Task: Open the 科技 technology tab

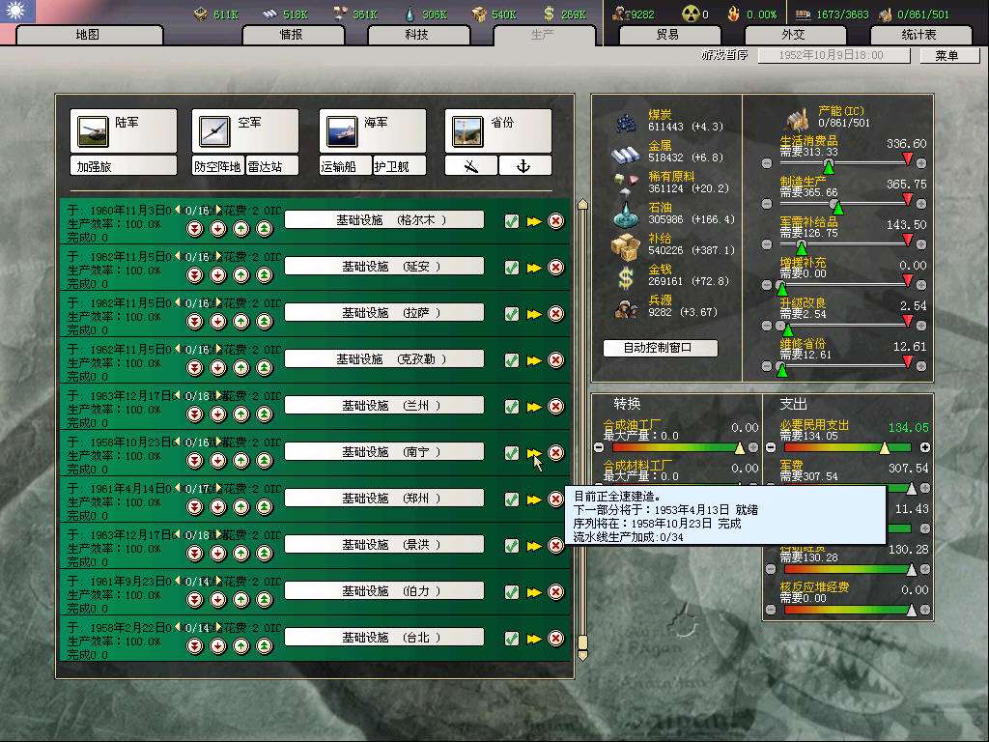Action: pyautogui.click(x=417, y=35)
